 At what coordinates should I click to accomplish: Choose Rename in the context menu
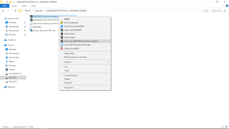(85, 83)
